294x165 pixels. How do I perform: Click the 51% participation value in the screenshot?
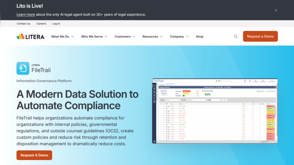[x=207, y=94]
